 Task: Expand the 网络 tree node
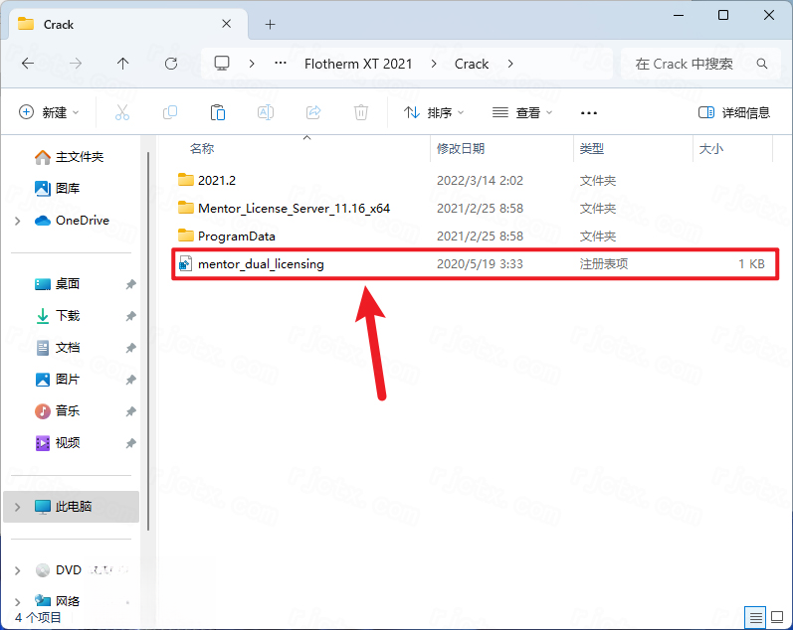[x=18, y=602]
